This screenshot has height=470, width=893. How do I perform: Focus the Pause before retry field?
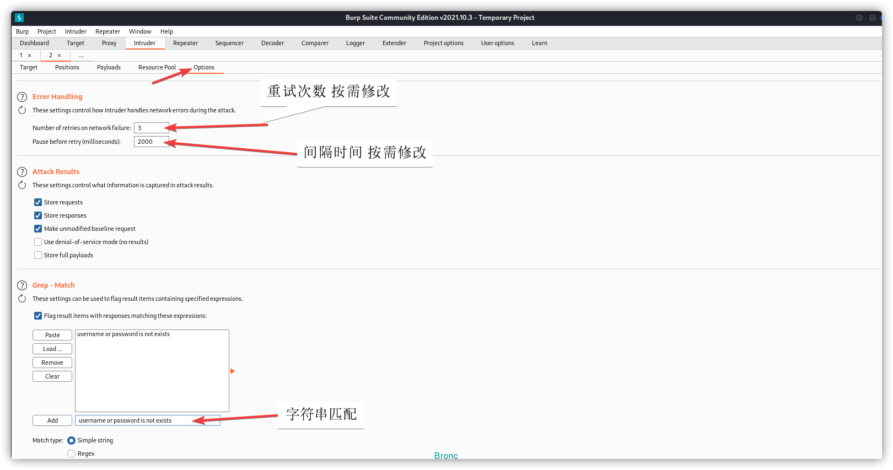152,142
